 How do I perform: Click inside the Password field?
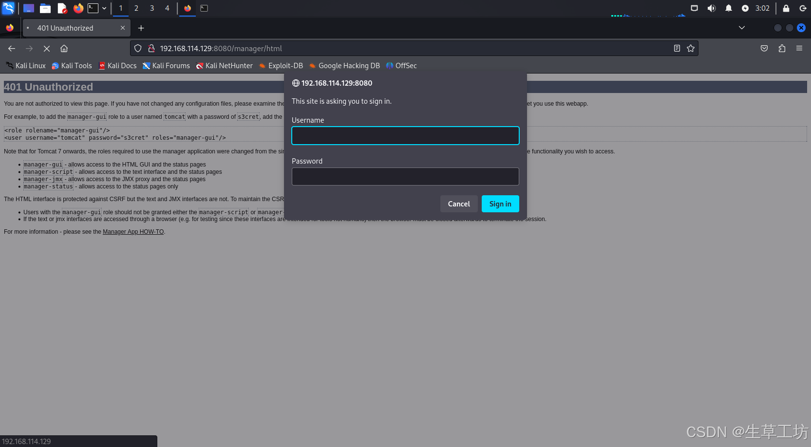coord(405,176)
